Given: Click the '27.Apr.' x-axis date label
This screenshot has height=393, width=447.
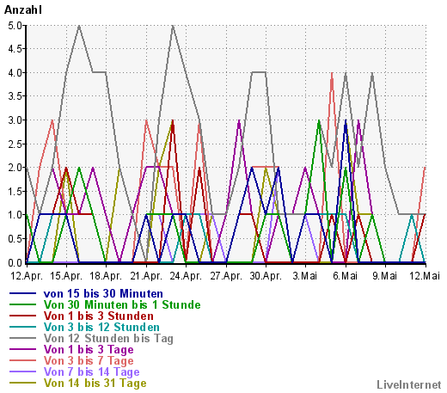Looking at the screenshot, I should pyautogui.click(x=226, y=276).
